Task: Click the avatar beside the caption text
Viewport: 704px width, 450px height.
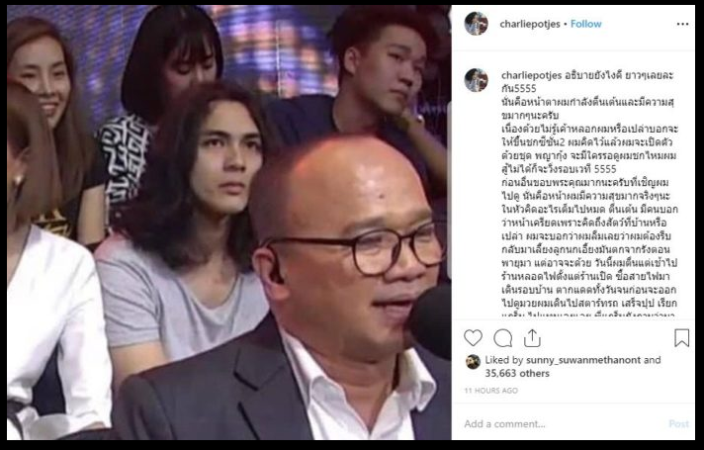Action: click(476, 80)
